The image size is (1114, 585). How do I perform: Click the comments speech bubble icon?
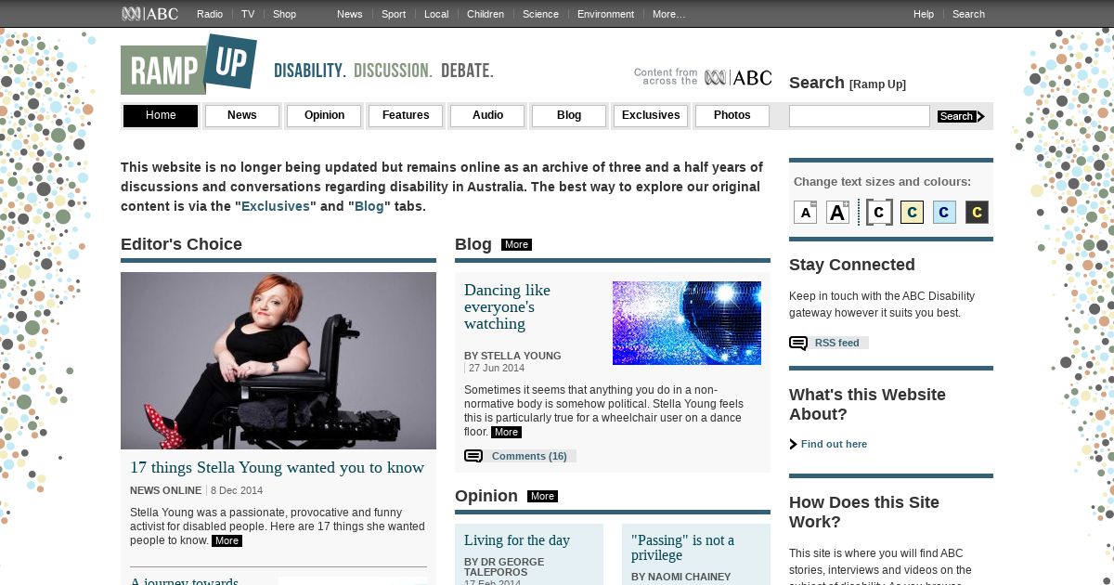[x=473, y=456]
